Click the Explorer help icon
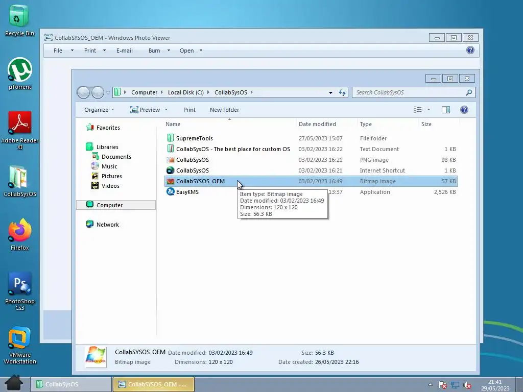This screenshot has width=523, height=392. pos(464,110)
